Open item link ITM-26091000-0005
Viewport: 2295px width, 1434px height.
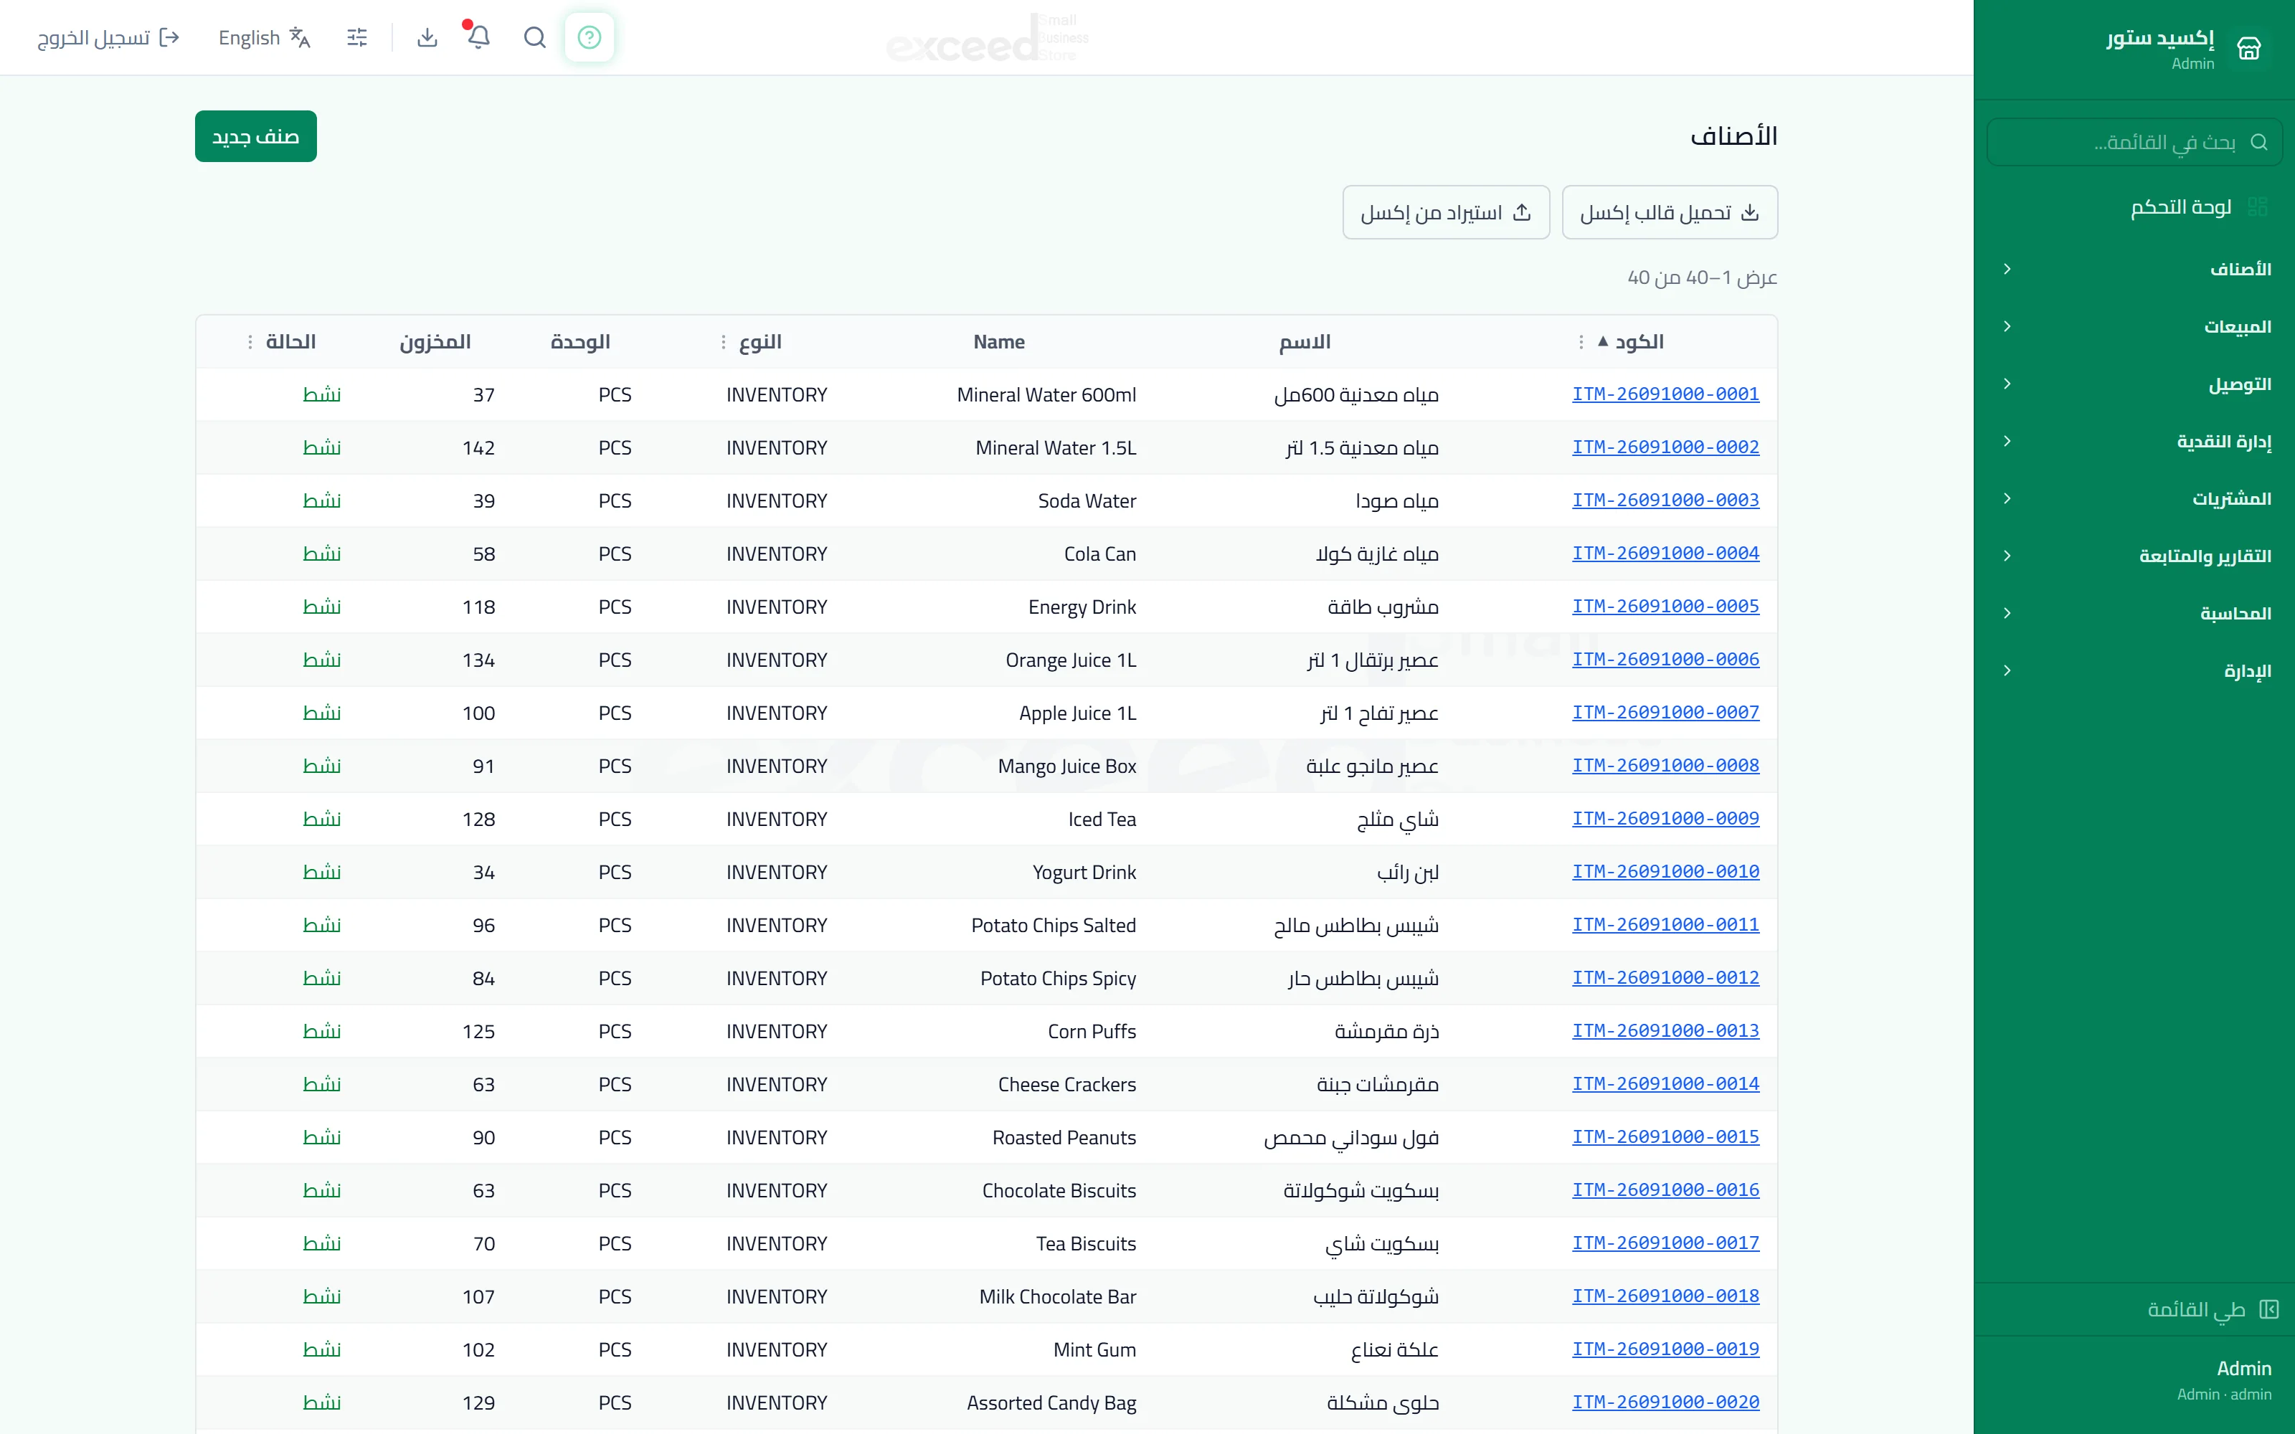tap(1665, 606)
